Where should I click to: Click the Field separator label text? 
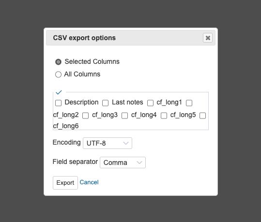pyautogui.click(x=75, y=162)
